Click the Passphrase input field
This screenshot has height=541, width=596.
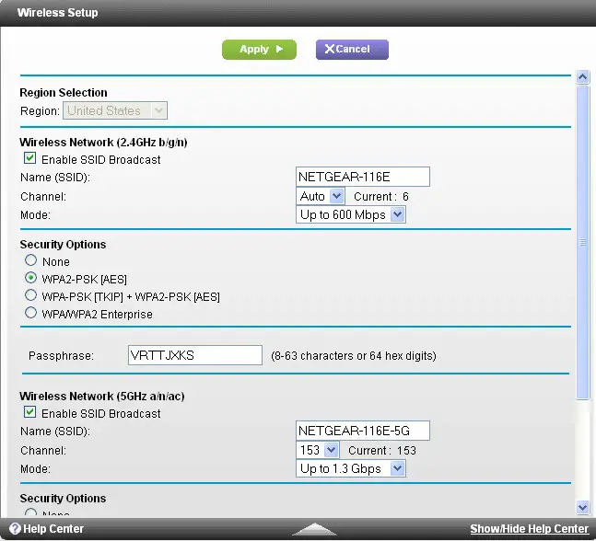[x=194, y=355]
